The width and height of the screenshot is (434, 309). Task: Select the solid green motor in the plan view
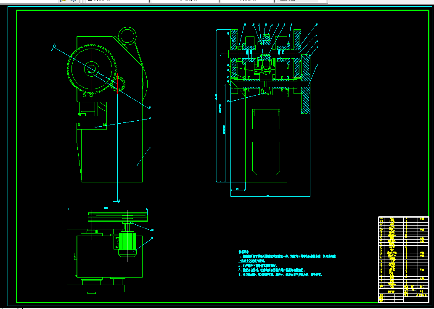click(127, 241)
